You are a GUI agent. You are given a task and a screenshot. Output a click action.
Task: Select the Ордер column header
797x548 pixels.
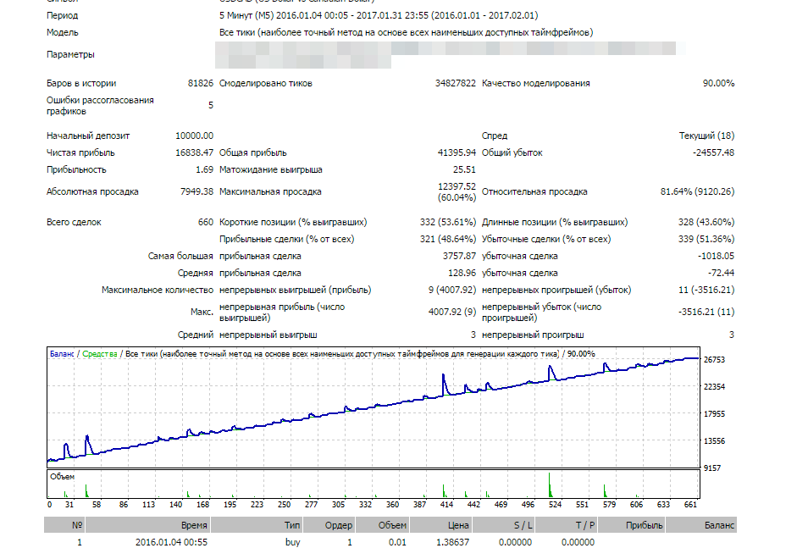coord(339,525)
